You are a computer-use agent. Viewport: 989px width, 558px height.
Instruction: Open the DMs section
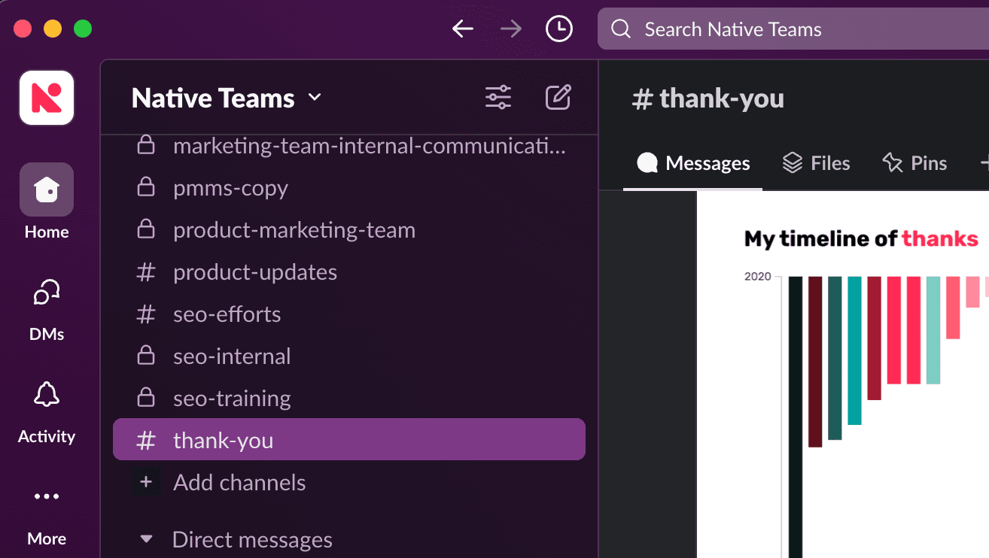pos(47,308)
